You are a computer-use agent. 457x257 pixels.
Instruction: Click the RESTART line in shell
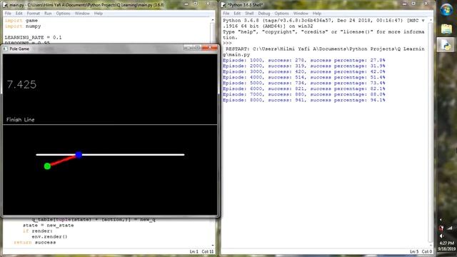[323, 51]
